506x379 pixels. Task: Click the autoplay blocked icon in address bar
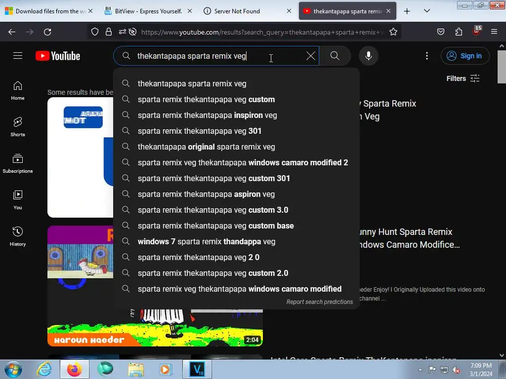point(132,32)
